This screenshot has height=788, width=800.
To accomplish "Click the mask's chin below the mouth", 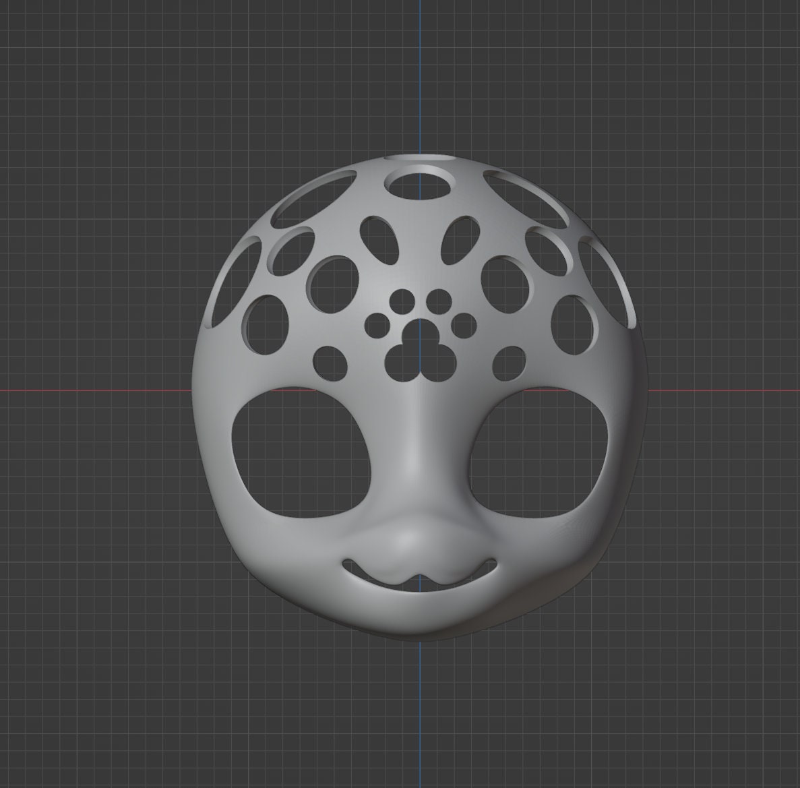I will pyautogui.click(x=419, y=615).
